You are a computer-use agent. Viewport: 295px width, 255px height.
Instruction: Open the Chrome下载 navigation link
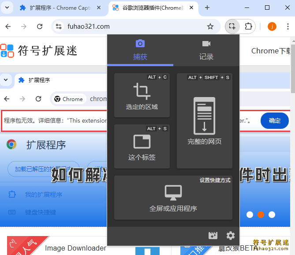(x=271, y=51)
